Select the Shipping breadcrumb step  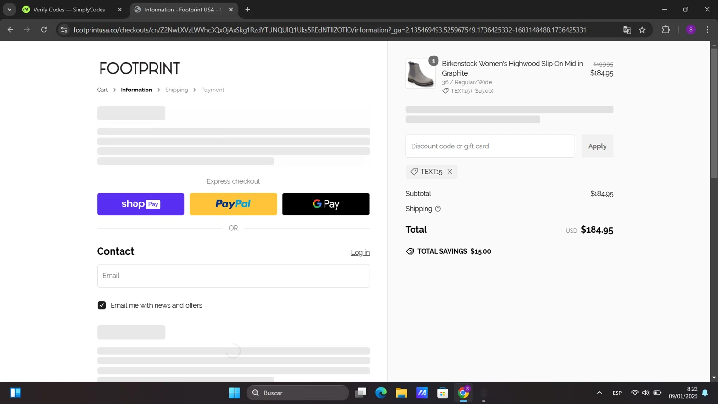(x=177, y=90)
